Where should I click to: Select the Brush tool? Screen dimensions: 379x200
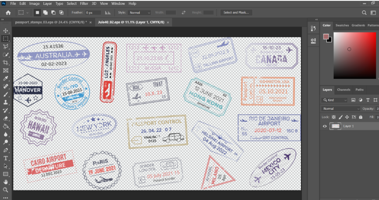[6, 95]
